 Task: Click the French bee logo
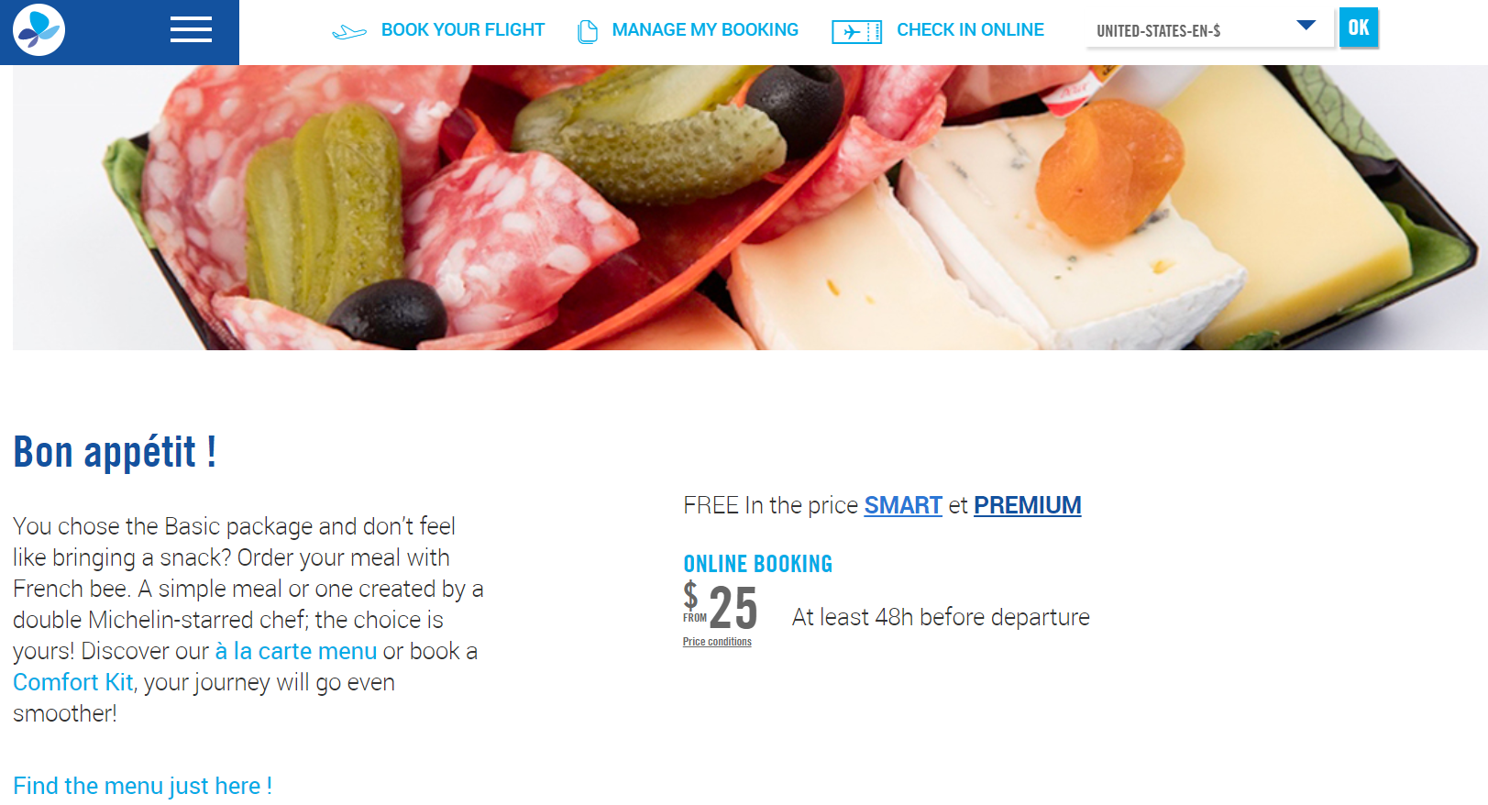(39, 30)
